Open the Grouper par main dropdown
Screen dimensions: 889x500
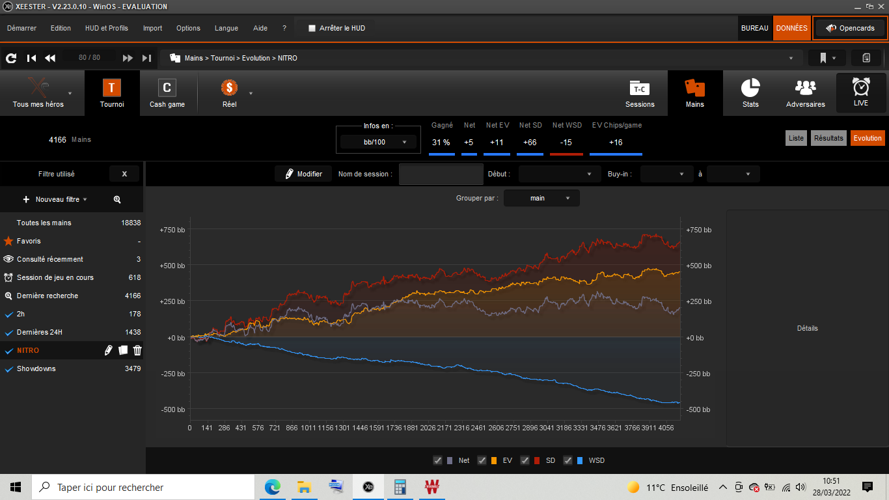coord(541,198)
